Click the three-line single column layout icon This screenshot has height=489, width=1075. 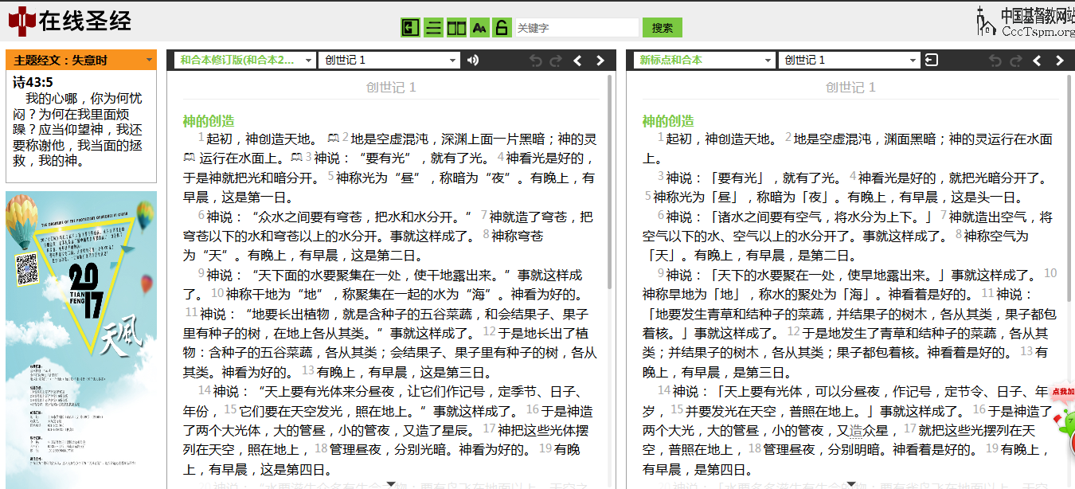(x=433, y=28)
